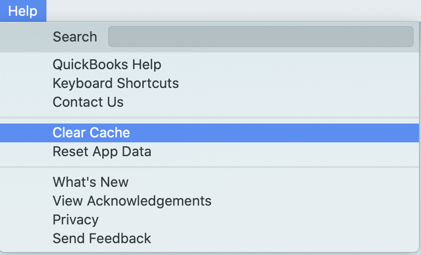Click the highlighted Clear Cache item

tap(91, 132)
